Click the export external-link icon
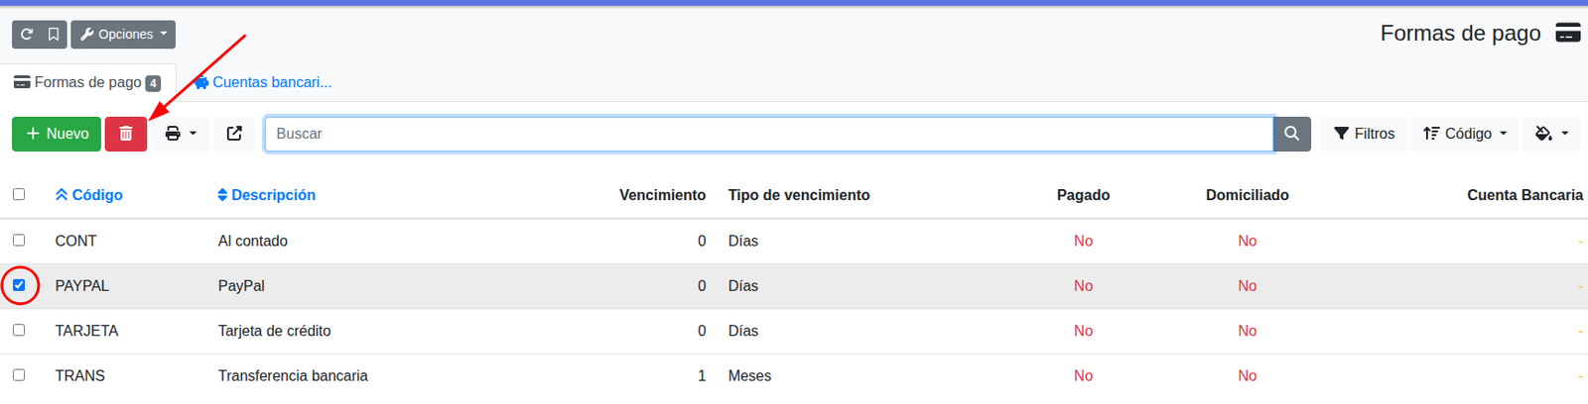1588x404 pixels. pos(234,134)
